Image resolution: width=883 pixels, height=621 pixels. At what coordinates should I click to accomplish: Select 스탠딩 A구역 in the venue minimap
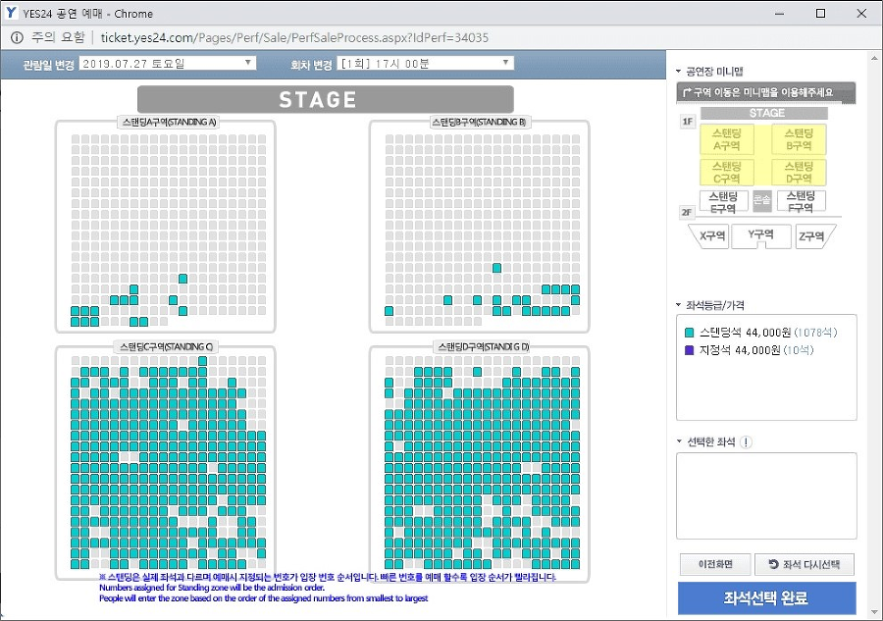pyautogui.click(x=727, y=139)
